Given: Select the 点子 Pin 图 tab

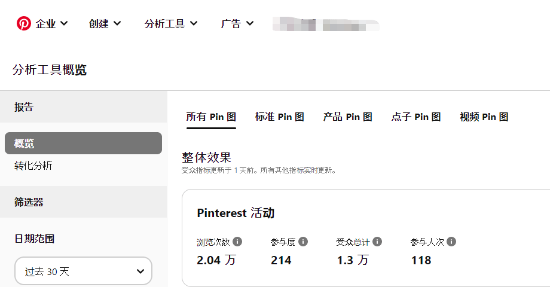Looking at the screenshot, I should point(416,117).
